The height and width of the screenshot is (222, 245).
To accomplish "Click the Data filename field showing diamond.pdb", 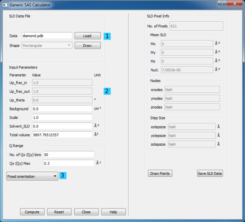I will (46, 36).
